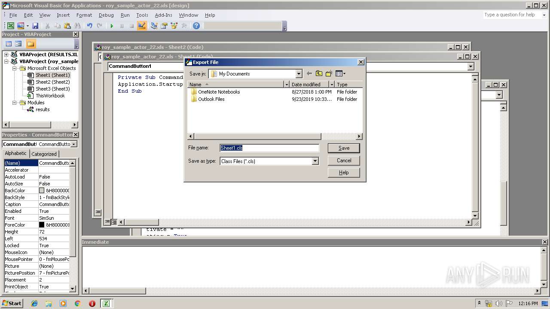Select ThisWorkbook in project tree
This screenshot has height=309, width=550.
[x=50, y=96]
